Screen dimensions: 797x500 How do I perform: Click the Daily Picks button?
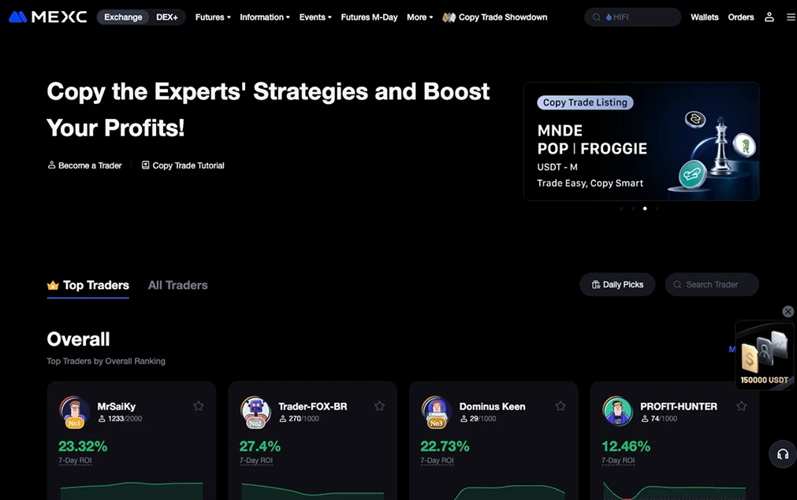617,284
